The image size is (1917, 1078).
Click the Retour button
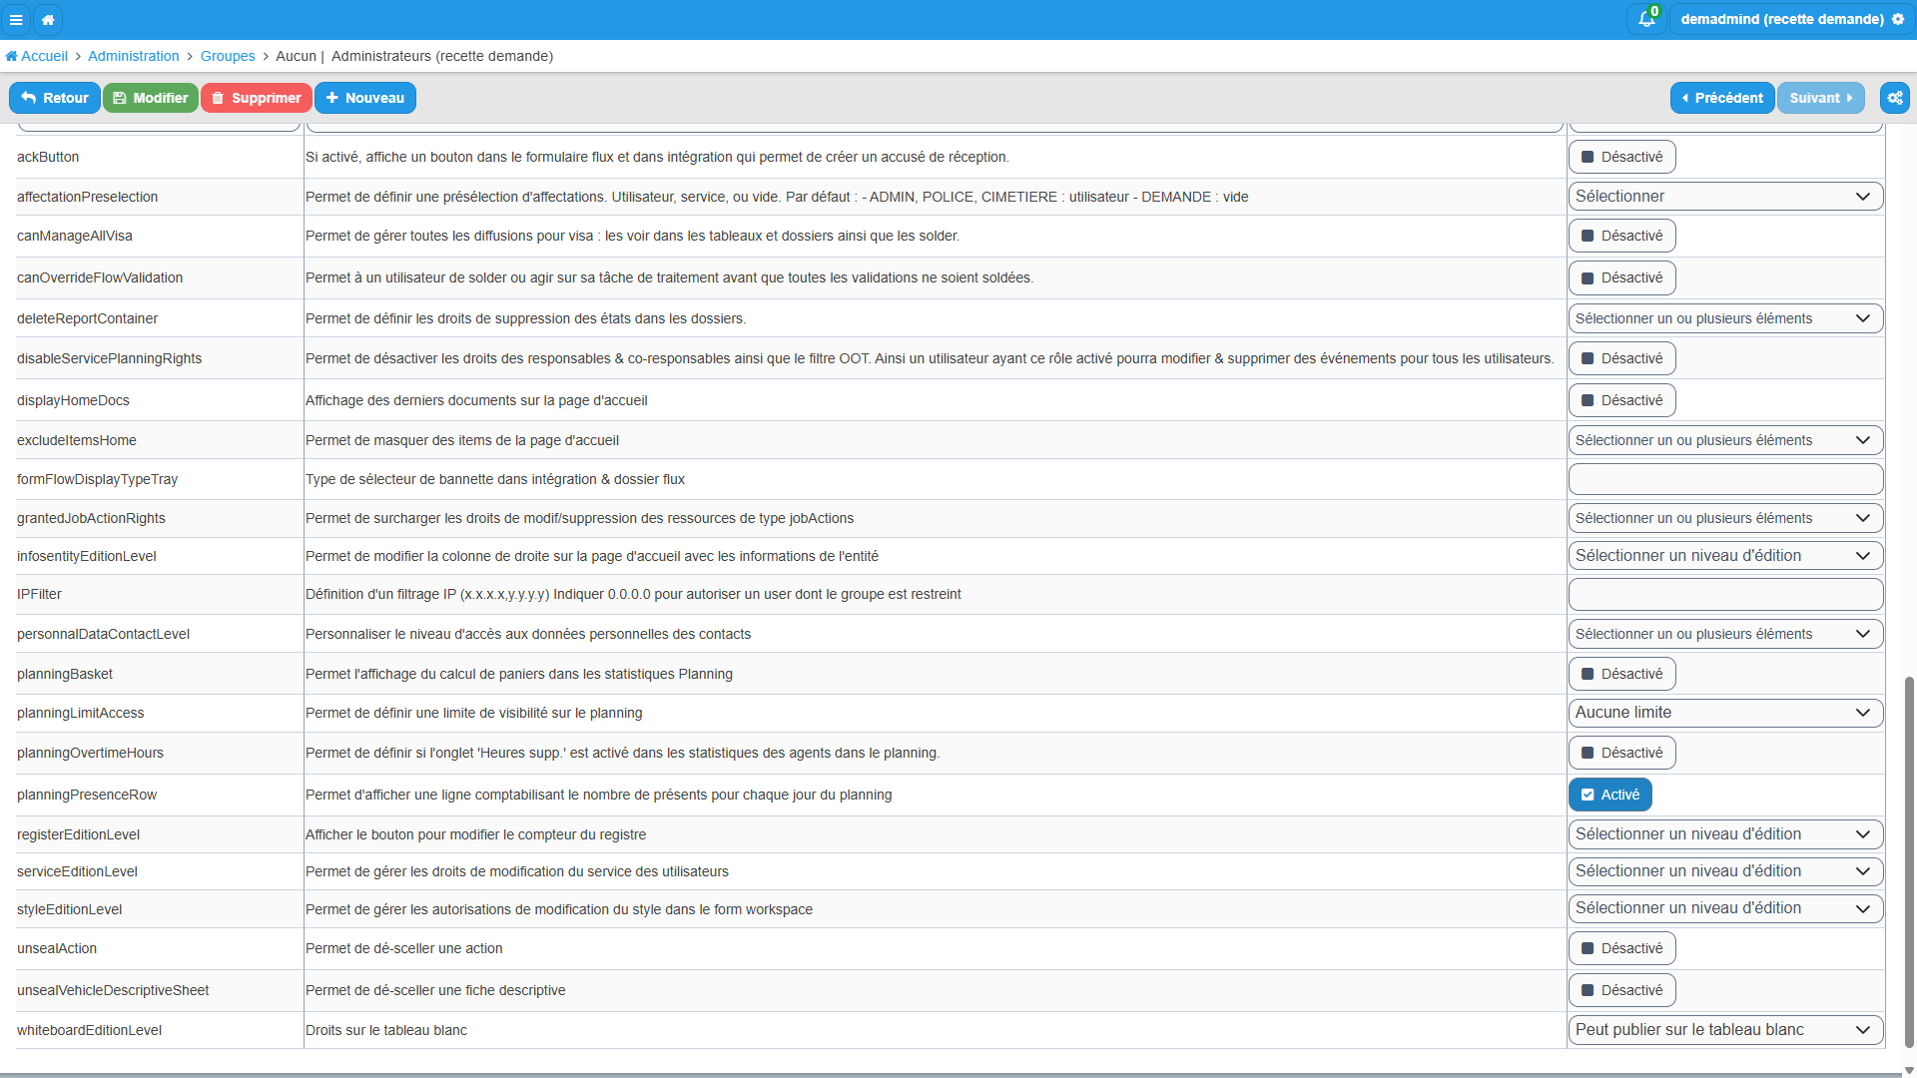tap(55, 98)
